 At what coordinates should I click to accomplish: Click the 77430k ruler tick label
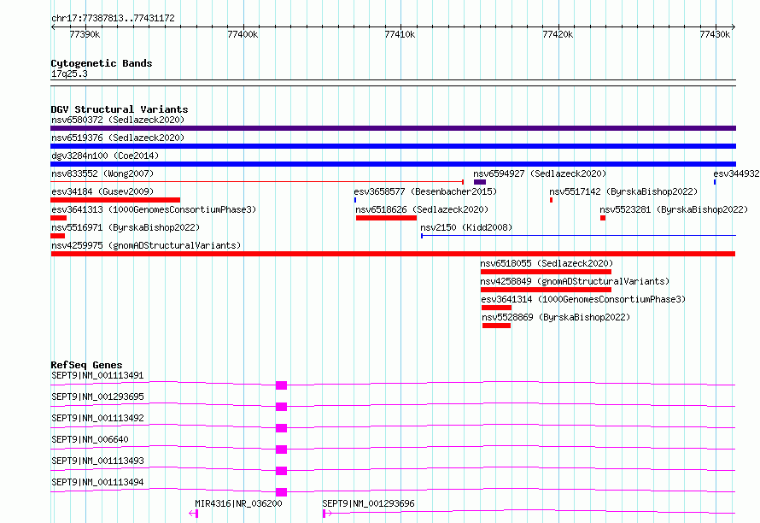[715, 34]
